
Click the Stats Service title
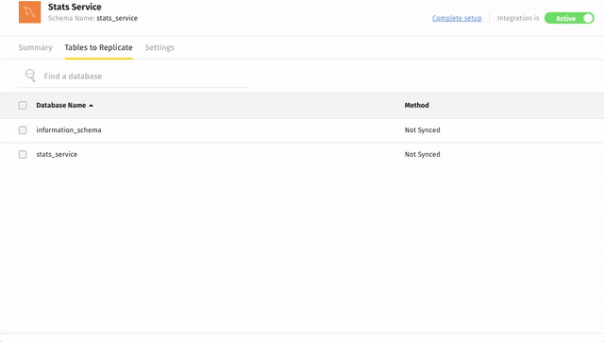coord(75,7)
